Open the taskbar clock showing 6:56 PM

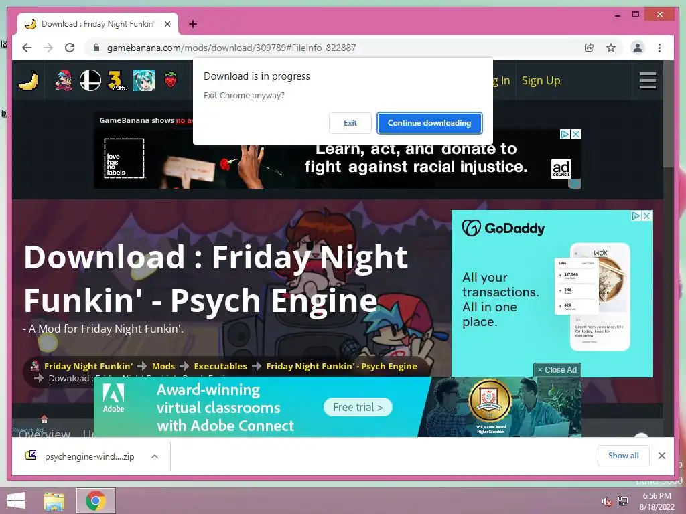point(657,501)
